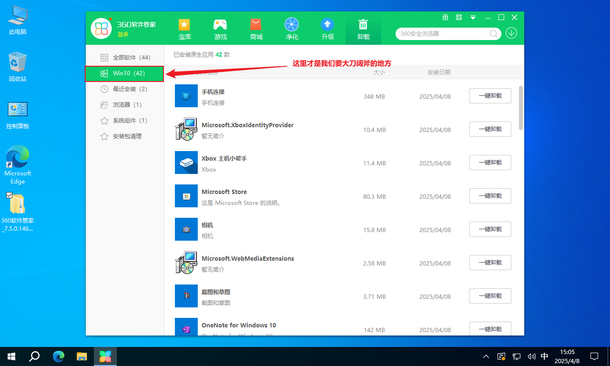This screenshot has height=366, width=610.
Task: Uninstall Xbox 主机小帮手 with 一键卸载
Action: coord(490,163)
